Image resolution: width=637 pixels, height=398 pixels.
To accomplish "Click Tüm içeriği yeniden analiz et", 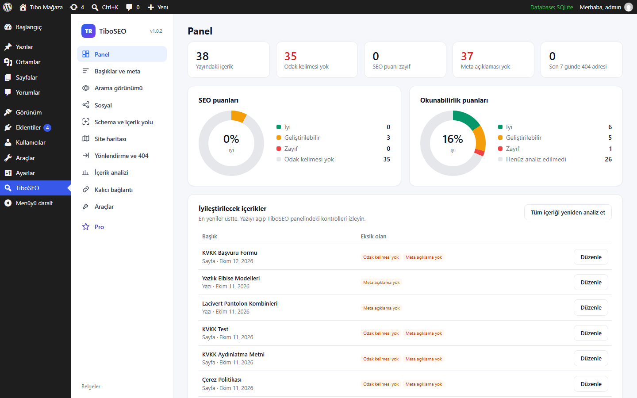I will point(568,212).
